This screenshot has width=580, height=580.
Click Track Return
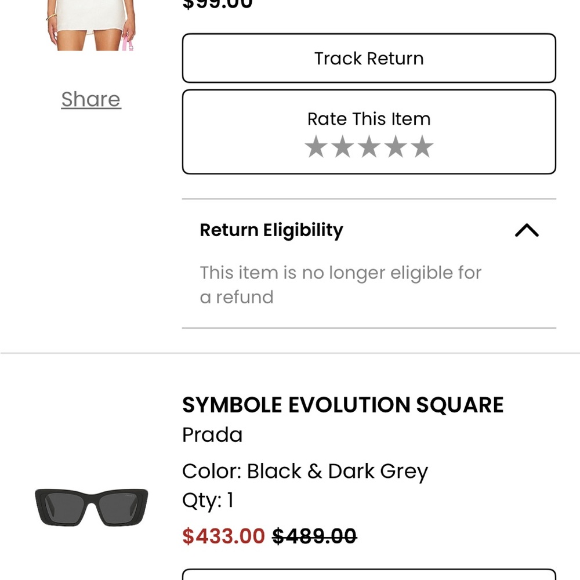[x=369, y=58]
